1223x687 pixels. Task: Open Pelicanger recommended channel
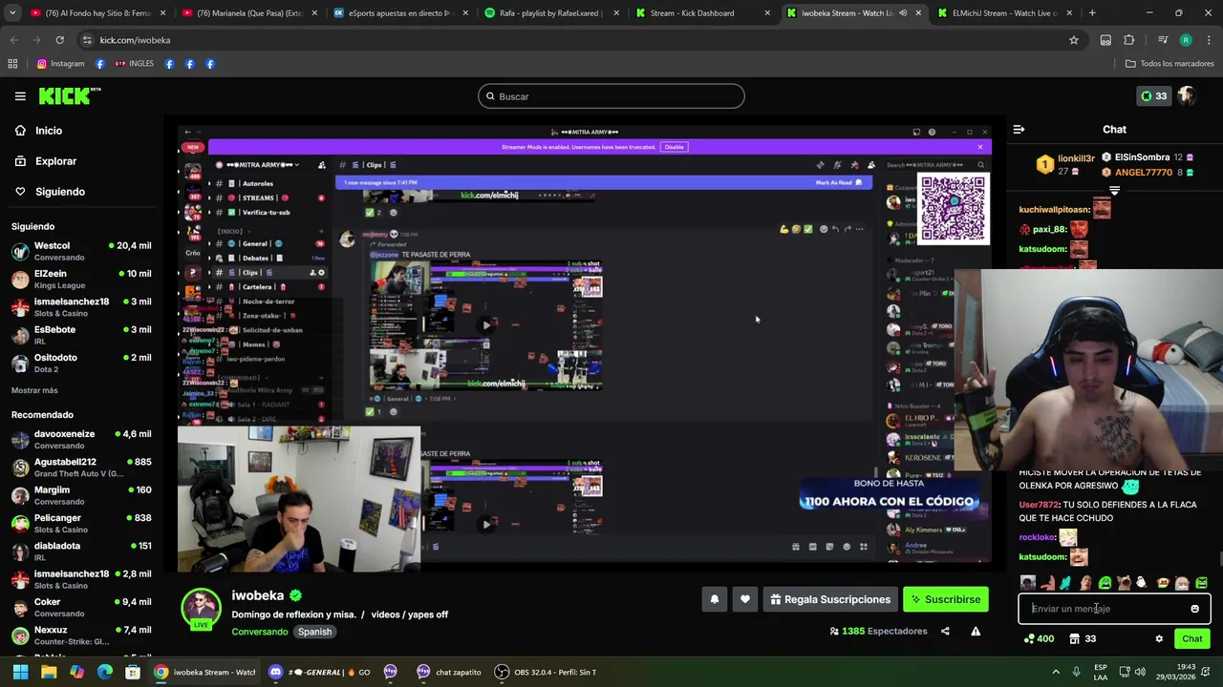point(81,523)
